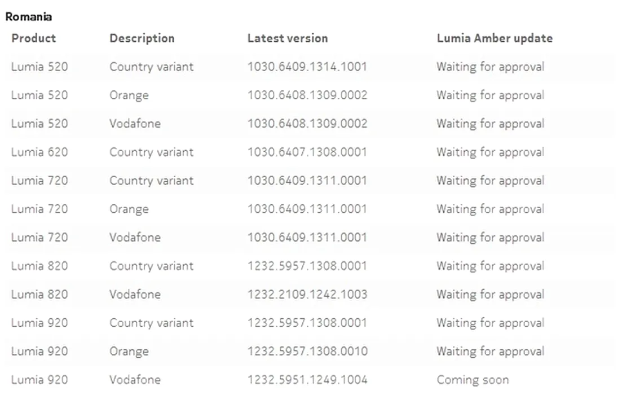The image size is (622, 395).
Task: Click the Romania heading
Action: (x=29, y=17)
